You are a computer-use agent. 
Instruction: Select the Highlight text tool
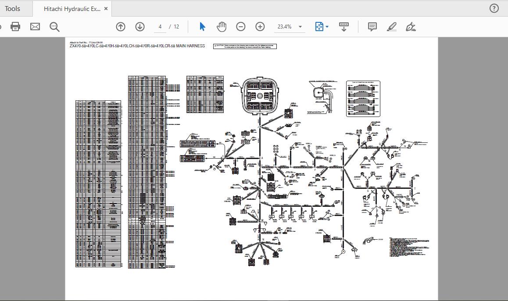point(392,27)
